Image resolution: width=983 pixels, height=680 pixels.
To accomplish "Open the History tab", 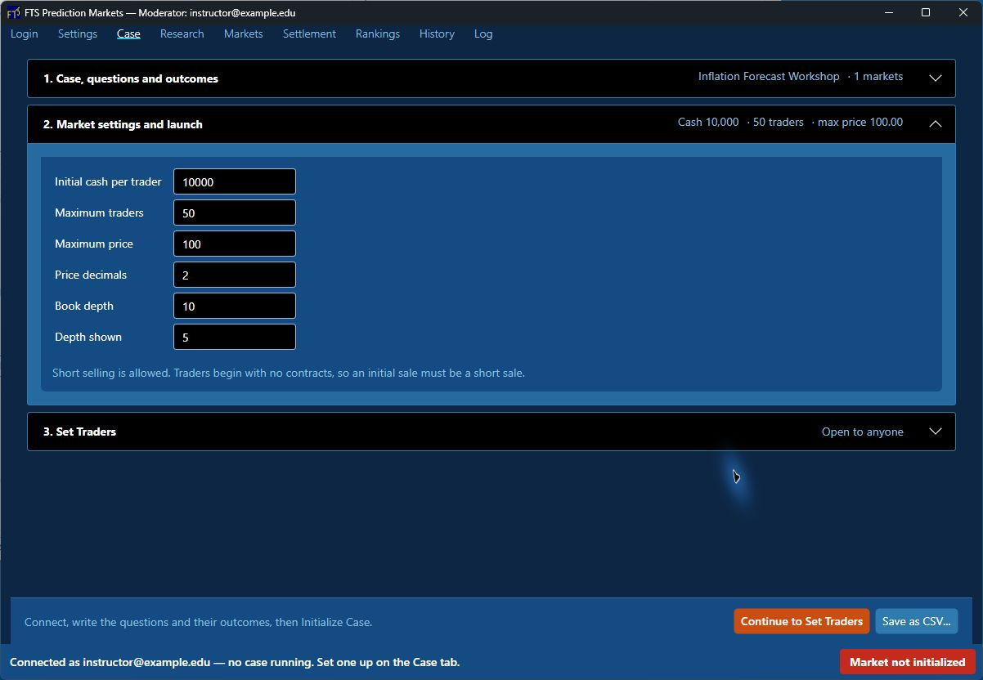I will pos(437,34).
